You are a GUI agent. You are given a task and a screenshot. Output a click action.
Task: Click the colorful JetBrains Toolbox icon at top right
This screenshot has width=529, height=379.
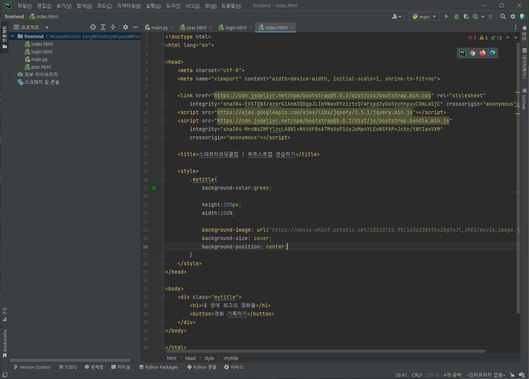tap(523, 16)
